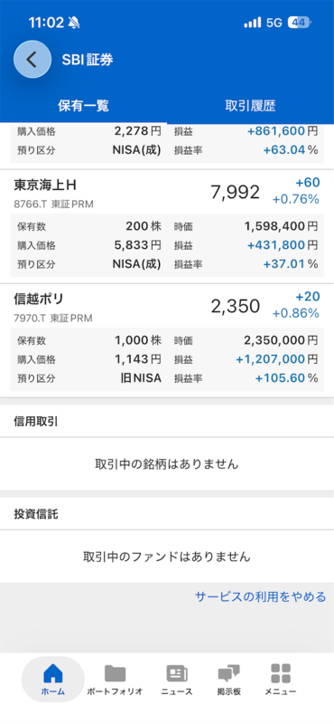The width and height of the screenshot is (334, 724).
Task: Open the 信越ポリ stock entry
Action: pos(167,340)
